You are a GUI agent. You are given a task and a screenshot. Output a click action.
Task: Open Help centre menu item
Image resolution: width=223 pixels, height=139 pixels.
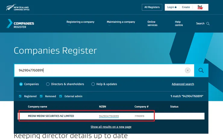click(x=179, y=23)
